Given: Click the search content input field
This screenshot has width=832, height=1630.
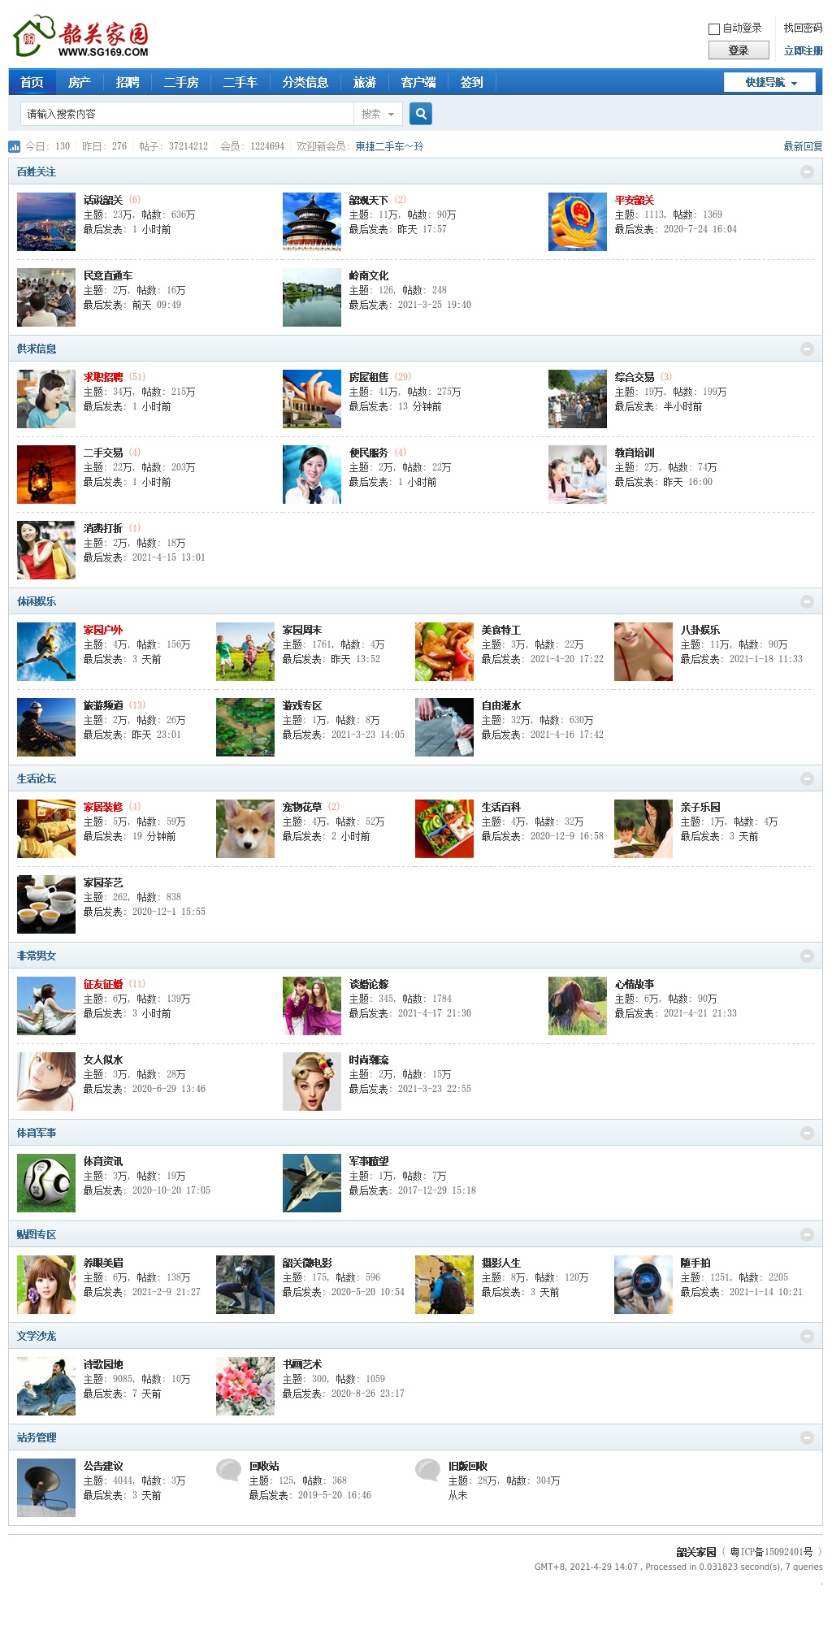Looking at the screenshot, I should point(187,114).
